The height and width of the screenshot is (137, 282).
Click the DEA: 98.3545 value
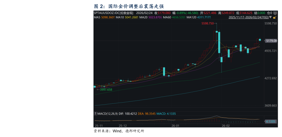(147, 113)
